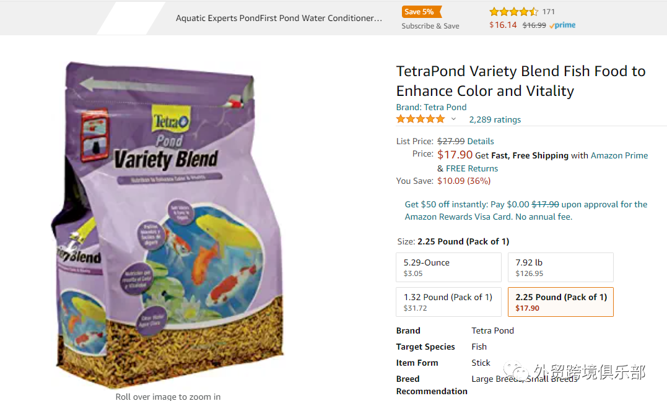Image resolution: width=667 pixels, height=401 pixels.
Task: Open the 2,289 ratings link
Action: pos(495,119)
